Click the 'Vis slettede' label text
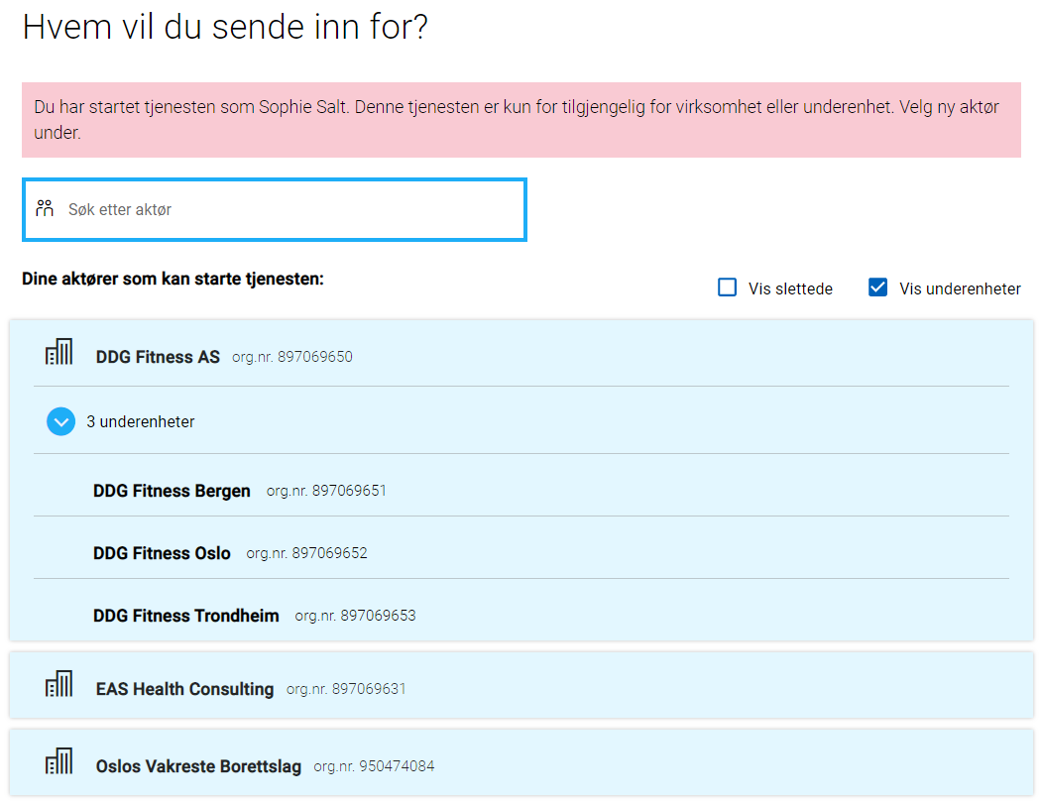The image size is (1041, 804). click(x=790, y=289)
